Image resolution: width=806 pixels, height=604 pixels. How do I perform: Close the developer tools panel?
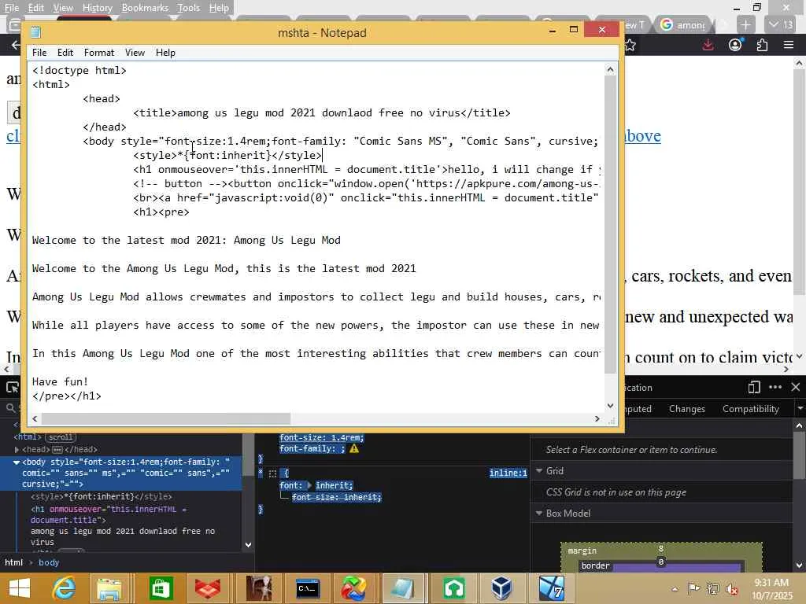click(796, 387)
